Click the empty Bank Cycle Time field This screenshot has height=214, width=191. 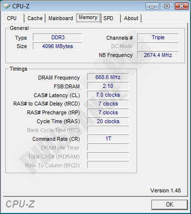[108, 130]
